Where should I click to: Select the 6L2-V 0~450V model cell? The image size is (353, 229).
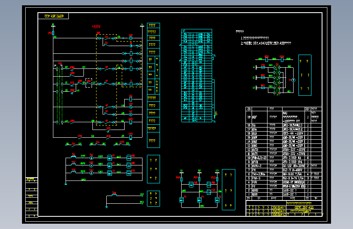294,170
